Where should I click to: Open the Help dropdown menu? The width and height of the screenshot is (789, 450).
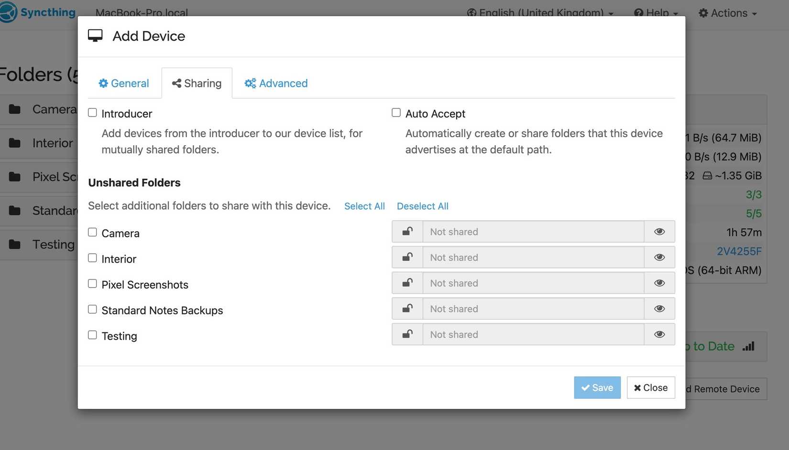656,13
